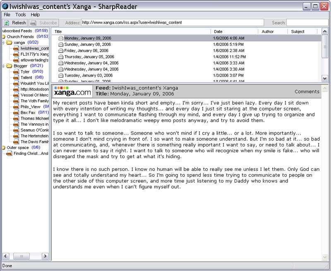
Task: Click XML icon beside The Hertenstein feed
Action: 16,136
